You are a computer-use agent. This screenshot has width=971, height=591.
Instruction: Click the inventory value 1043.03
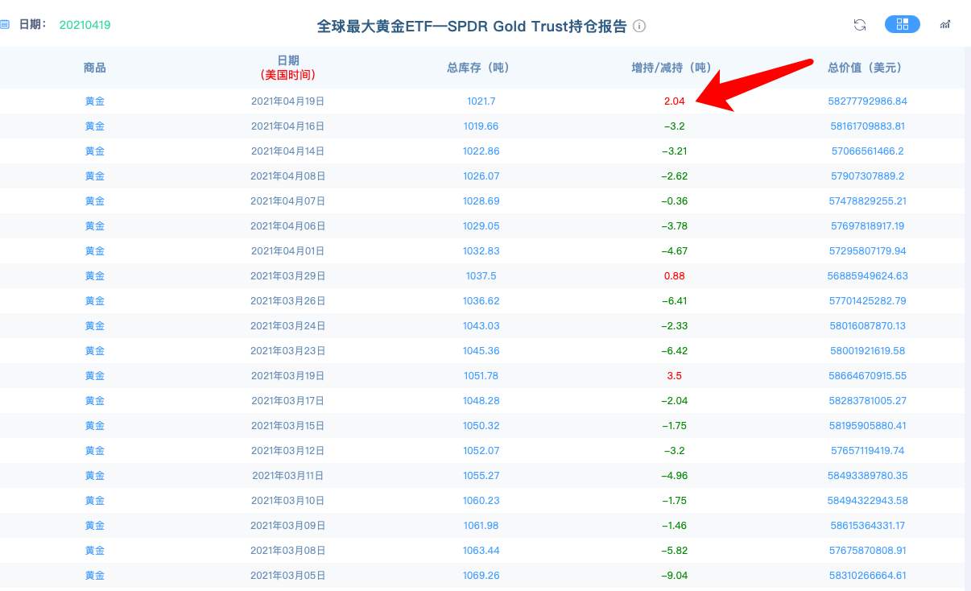tap(481, 326)
